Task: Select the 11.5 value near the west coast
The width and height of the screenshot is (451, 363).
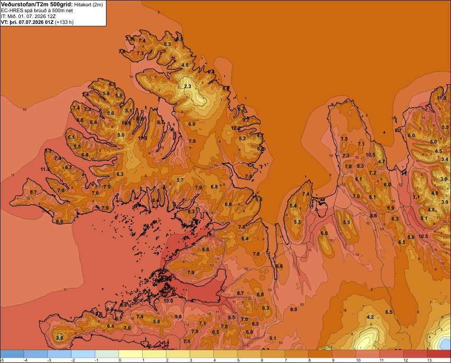Action: coord(45,170)
